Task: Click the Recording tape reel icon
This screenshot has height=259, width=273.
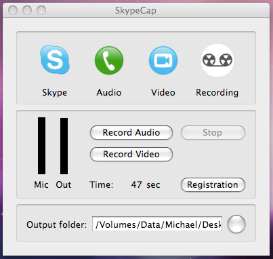Action: [217, 60]
